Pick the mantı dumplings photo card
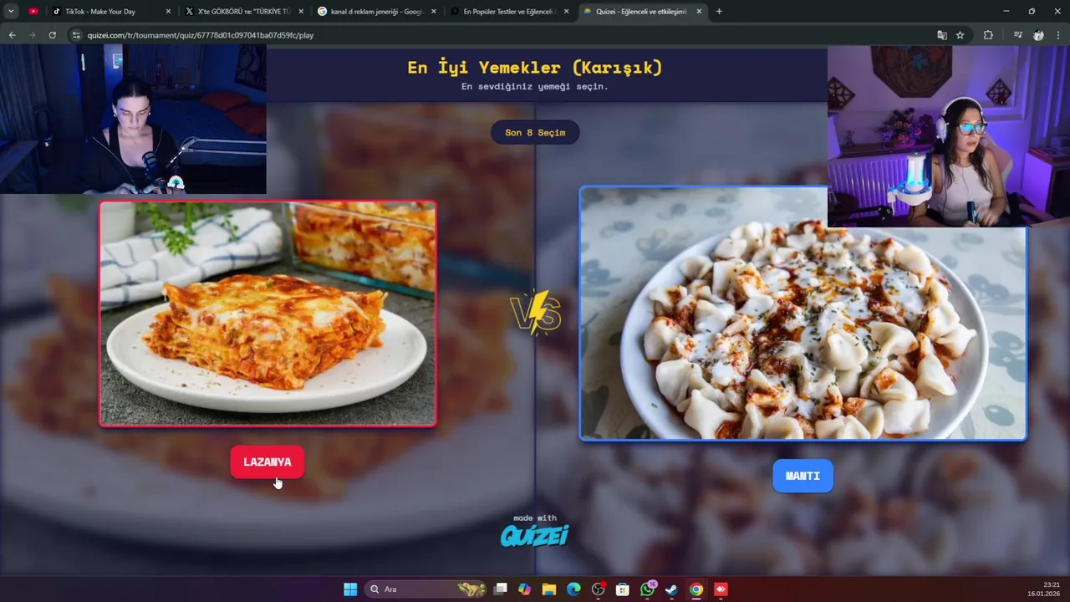This screenshot has height=602, width=1070. (x=802, y=314)
